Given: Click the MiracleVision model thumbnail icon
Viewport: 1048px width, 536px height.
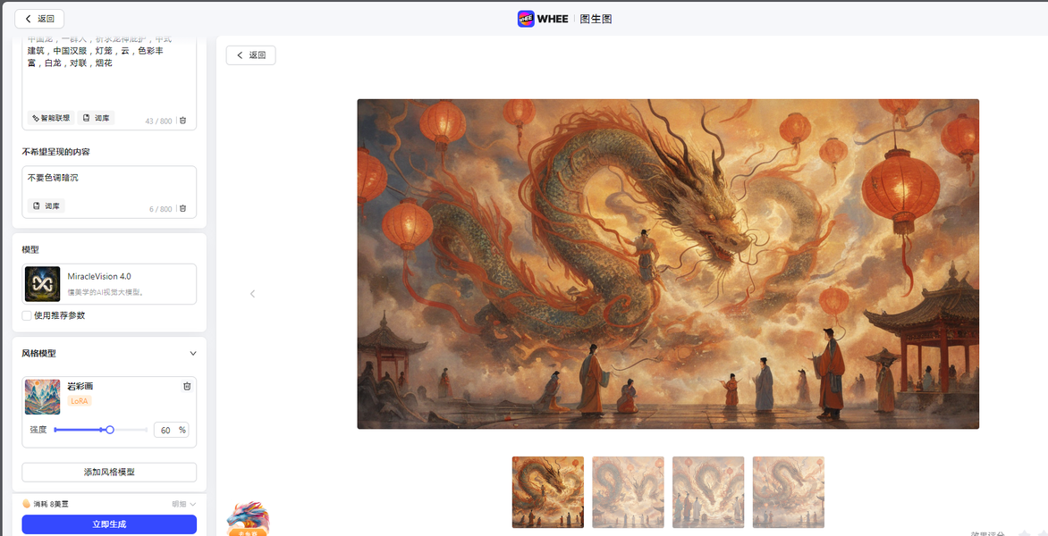Looking at the screenshot, I should [42, 284].
